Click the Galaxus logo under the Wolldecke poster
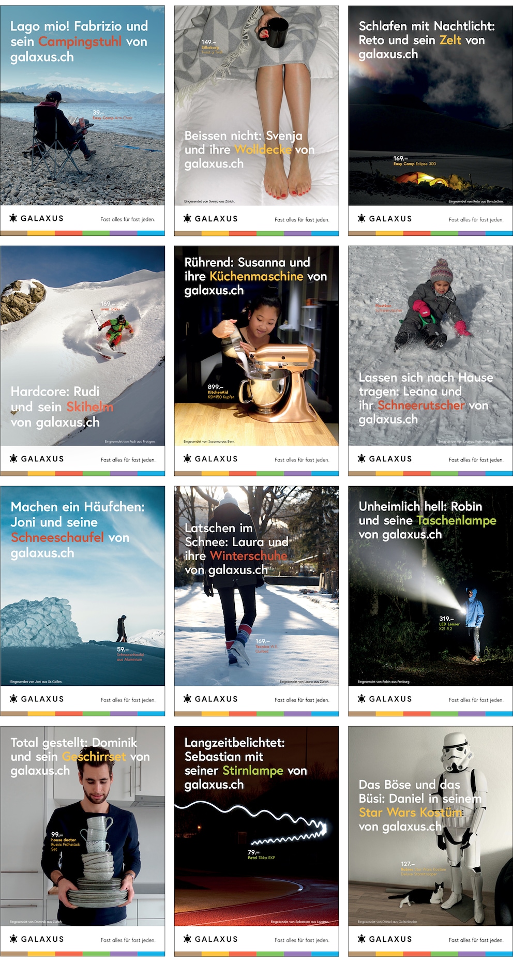This screenshot has height=962, width=513. click(x=210, y=218)
